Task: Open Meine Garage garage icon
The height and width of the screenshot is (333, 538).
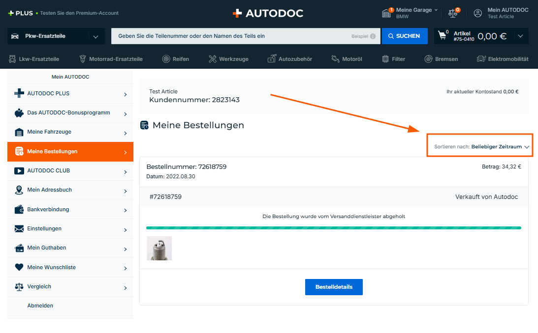Action: pos(387,13)
